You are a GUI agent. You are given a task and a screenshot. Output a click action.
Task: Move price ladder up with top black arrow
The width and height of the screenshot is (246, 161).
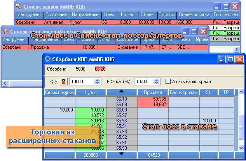[121, 92]
